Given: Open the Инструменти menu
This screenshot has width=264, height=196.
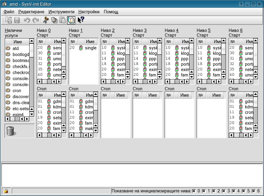Looking at the screenshot, I should pyautogui.click(x=61, y=12).
